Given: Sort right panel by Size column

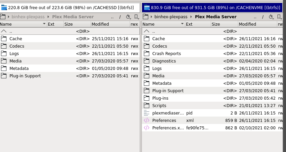Looking at the screenshot, I should 224,24.
